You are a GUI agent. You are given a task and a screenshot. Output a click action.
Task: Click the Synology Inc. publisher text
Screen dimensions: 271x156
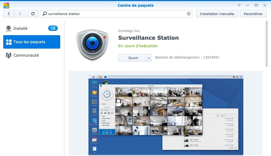[129, 31]
